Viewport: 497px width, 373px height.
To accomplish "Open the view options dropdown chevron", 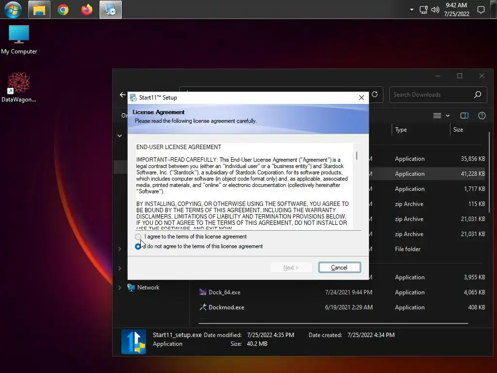I will [x=447, y=116].
